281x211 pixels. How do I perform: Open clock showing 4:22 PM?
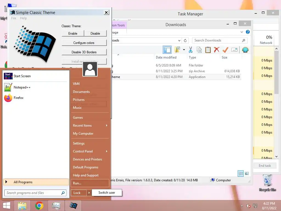tap(269, 206)
